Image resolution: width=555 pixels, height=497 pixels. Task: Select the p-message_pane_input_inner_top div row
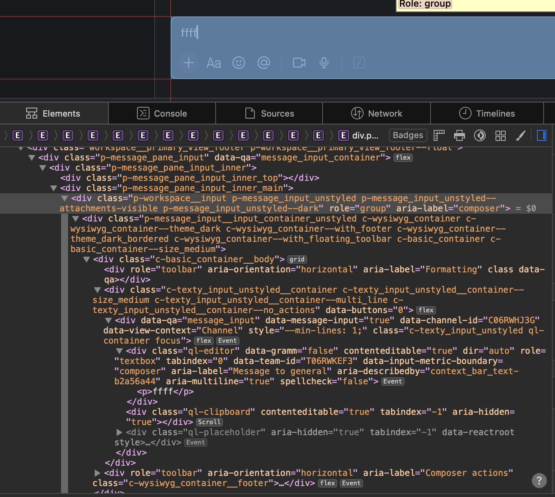[x=190, y=178]
